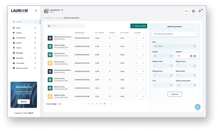218x131 pixels.
Task: Select page 2 in pagination
Action: 93,104
